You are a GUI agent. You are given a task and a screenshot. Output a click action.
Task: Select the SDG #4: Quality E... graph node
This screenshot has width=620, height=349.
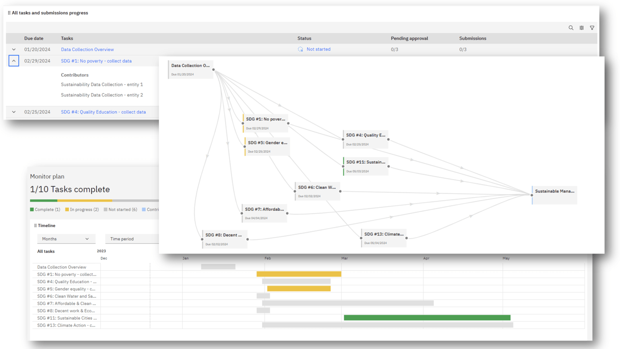(365, 139)
